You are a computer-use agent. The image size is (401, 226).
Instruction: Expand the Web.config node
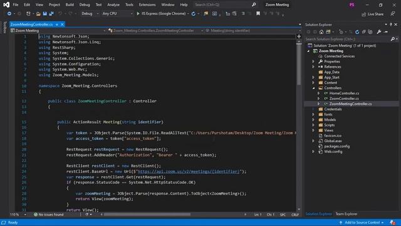pyautogui.click(x=313, y=151)
